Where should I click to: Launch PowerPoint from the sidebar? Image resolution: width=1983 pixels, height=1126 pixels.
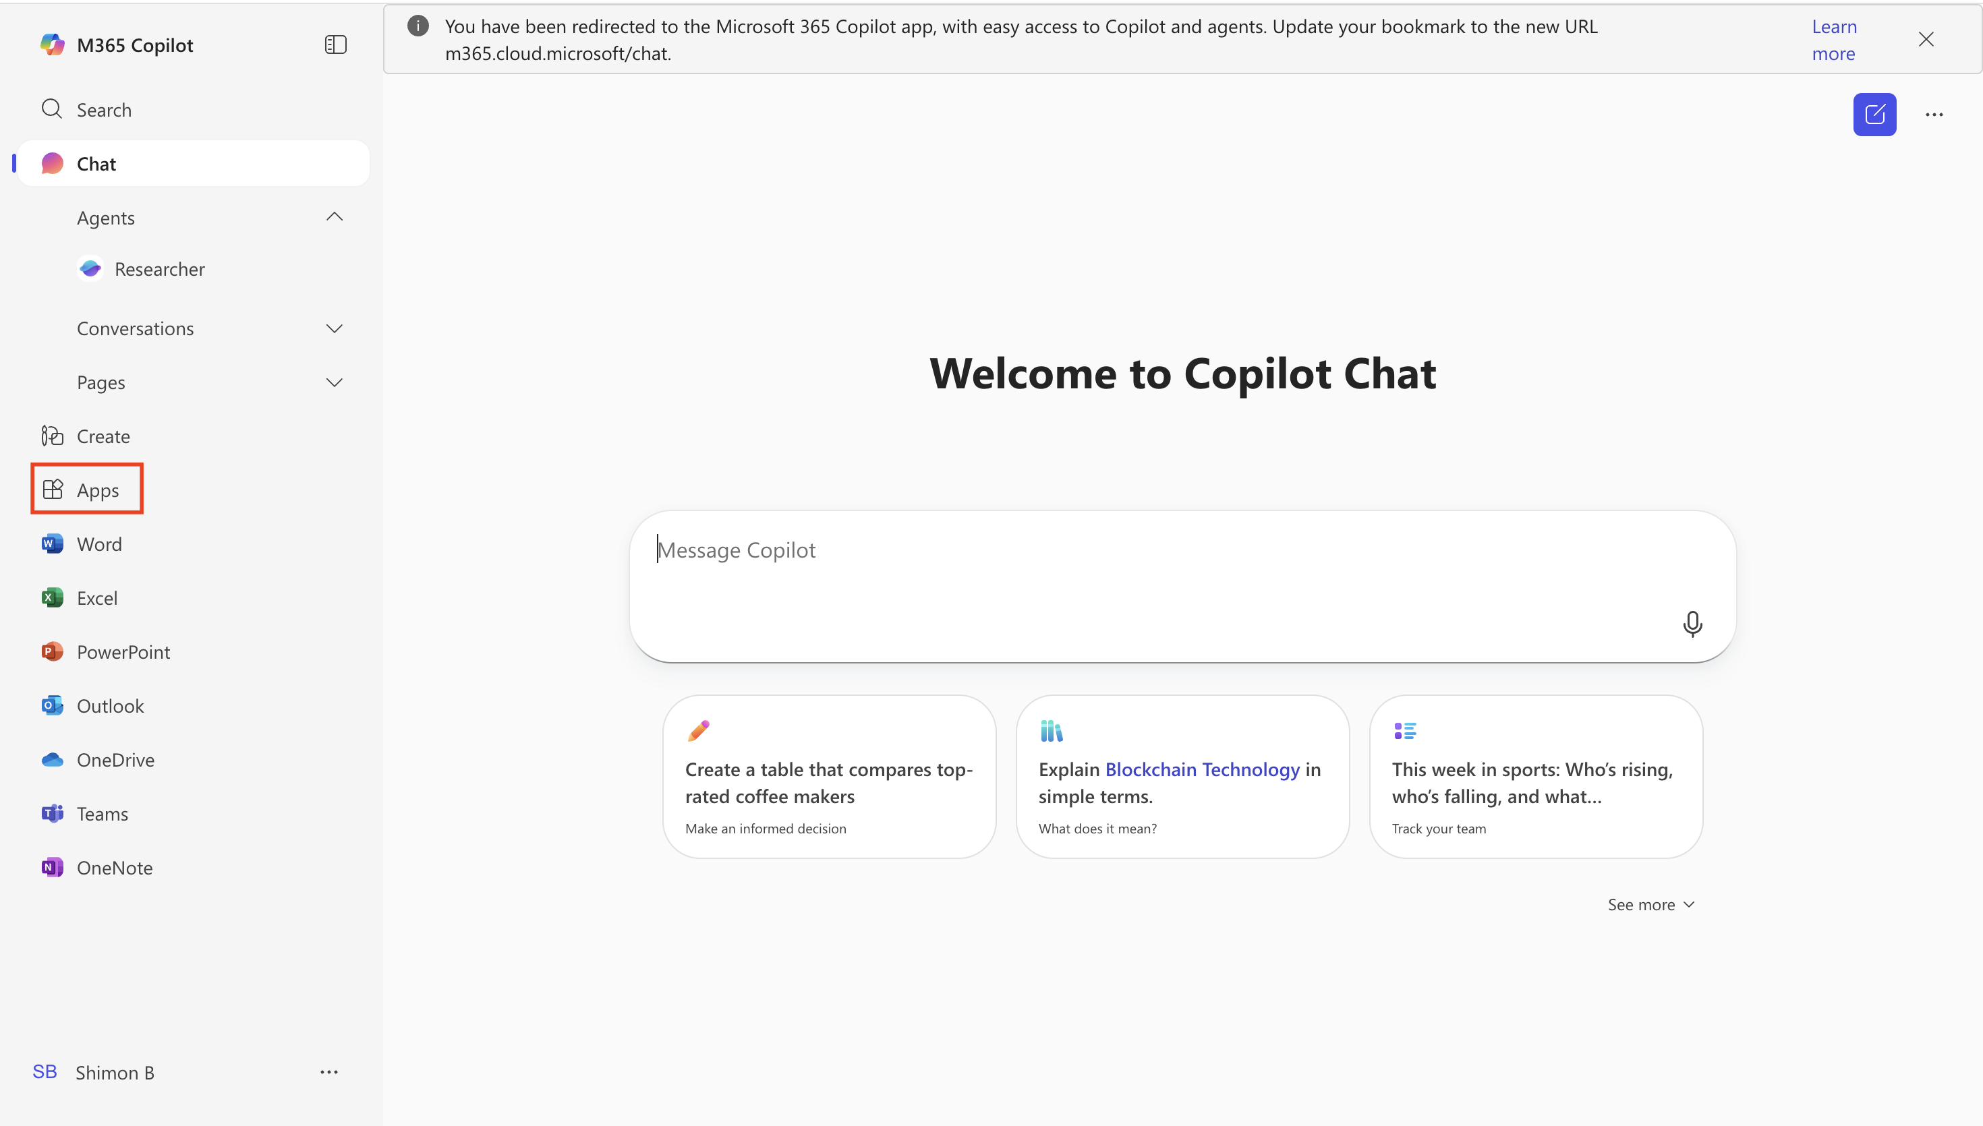coord(123,652)
